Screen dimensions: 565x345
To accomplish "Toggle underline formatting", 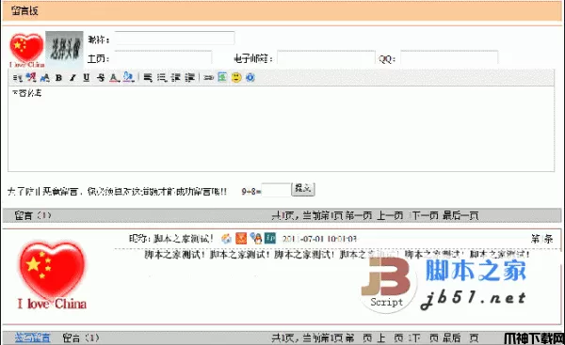I will pyautogui.click(x=86, y=77).
